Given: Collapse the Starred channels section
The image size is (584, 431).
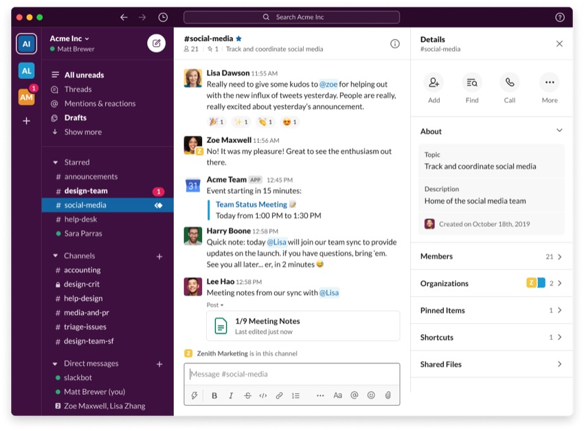Looking at the screenshot, I should tap(54, 162).
